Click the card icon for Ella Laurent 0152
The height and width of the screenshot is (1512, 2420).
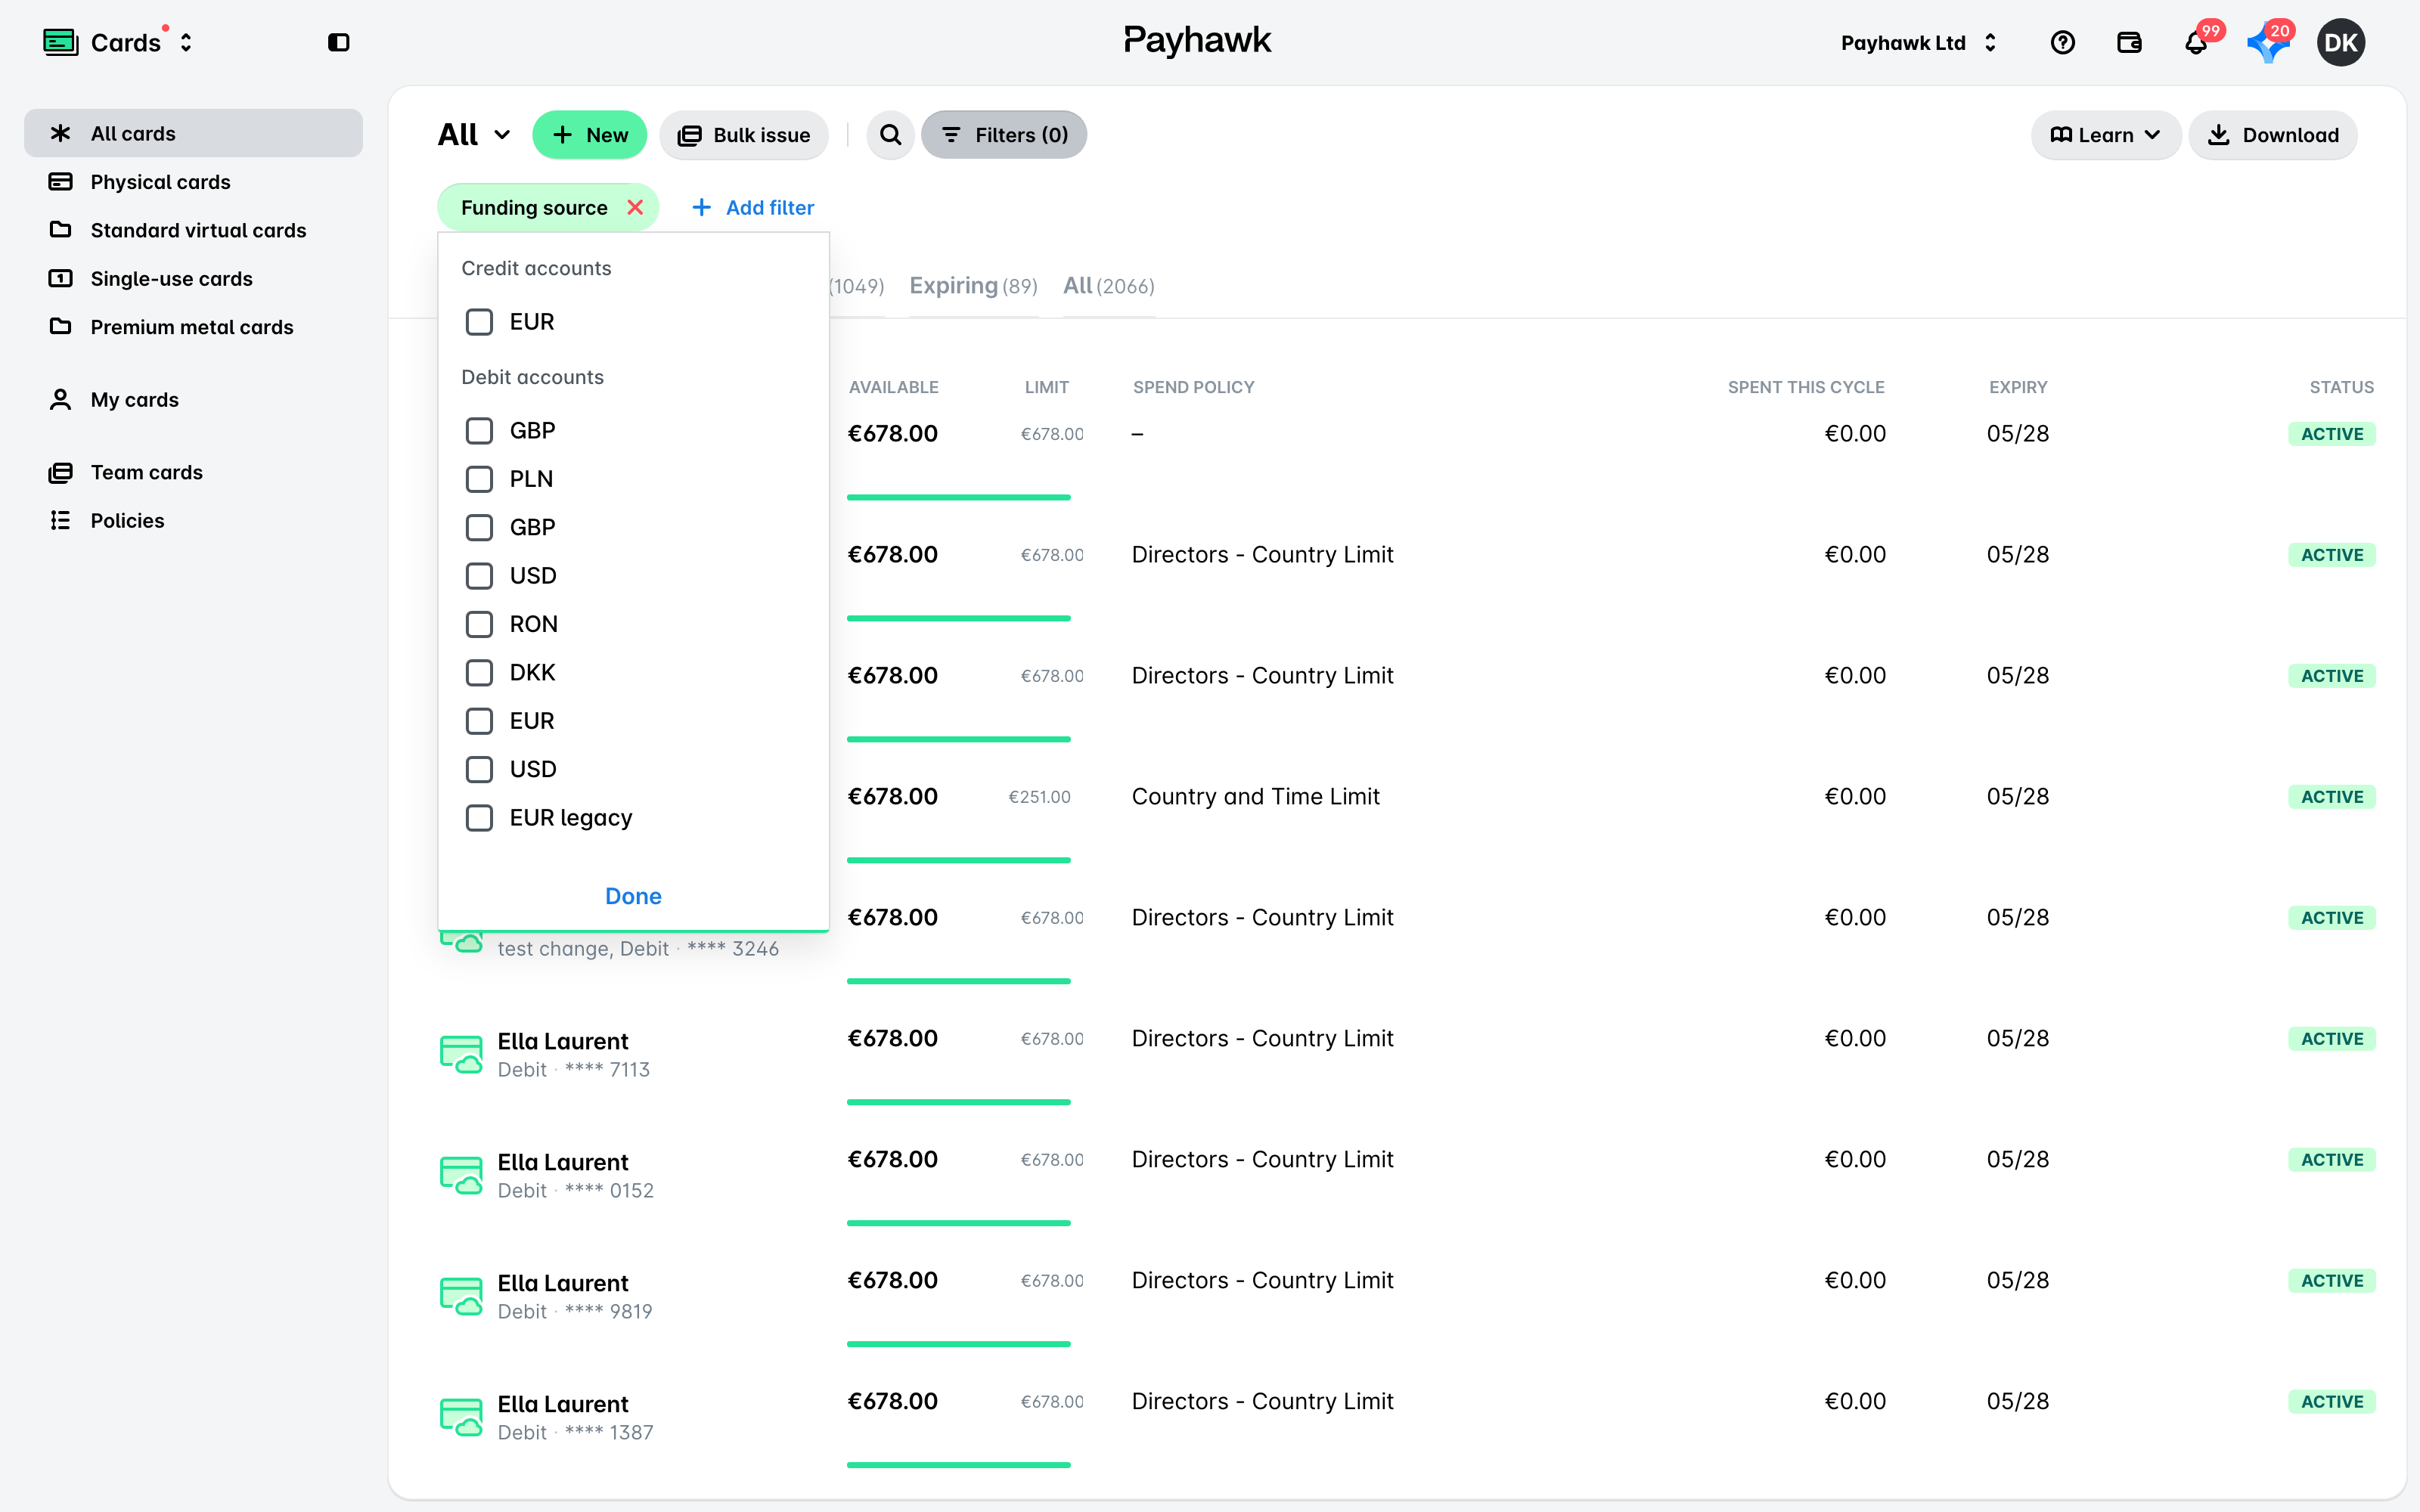click(x=462, y=1175)
